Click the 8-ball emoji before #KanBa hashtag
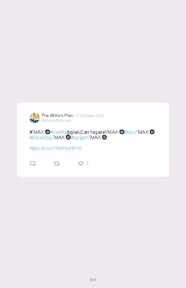Image resolution: width=186 pixels, height=288 pixels. click(48, 132)
